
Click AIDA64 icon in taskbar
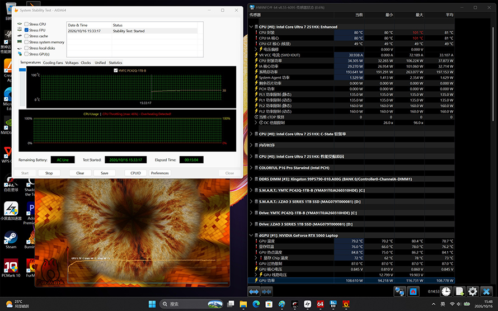coord(320,304)
